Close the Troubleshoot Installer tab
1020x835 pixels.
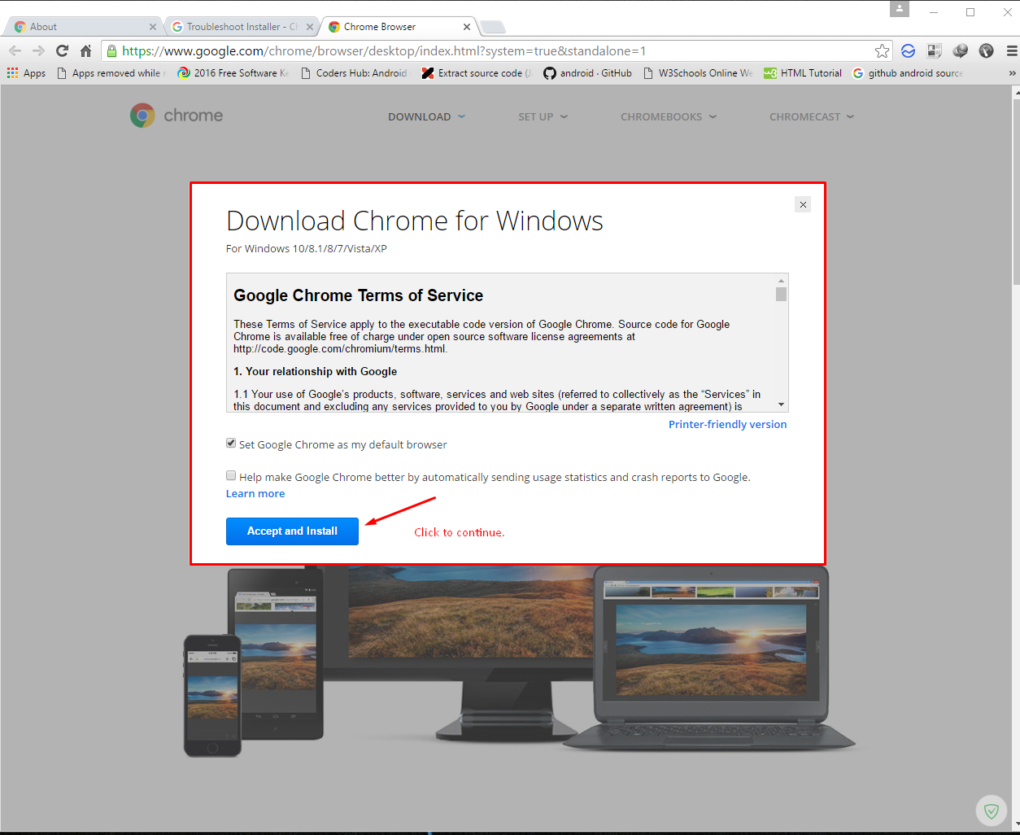click(310, 27)
